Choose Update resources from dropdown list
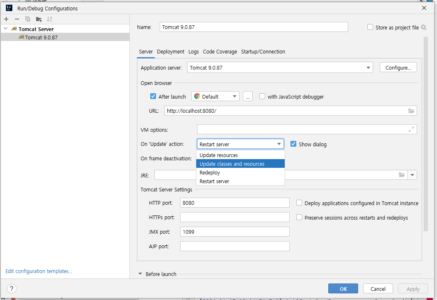The width and height of the screenshot is (437, 300). click(x=241, y=155)
